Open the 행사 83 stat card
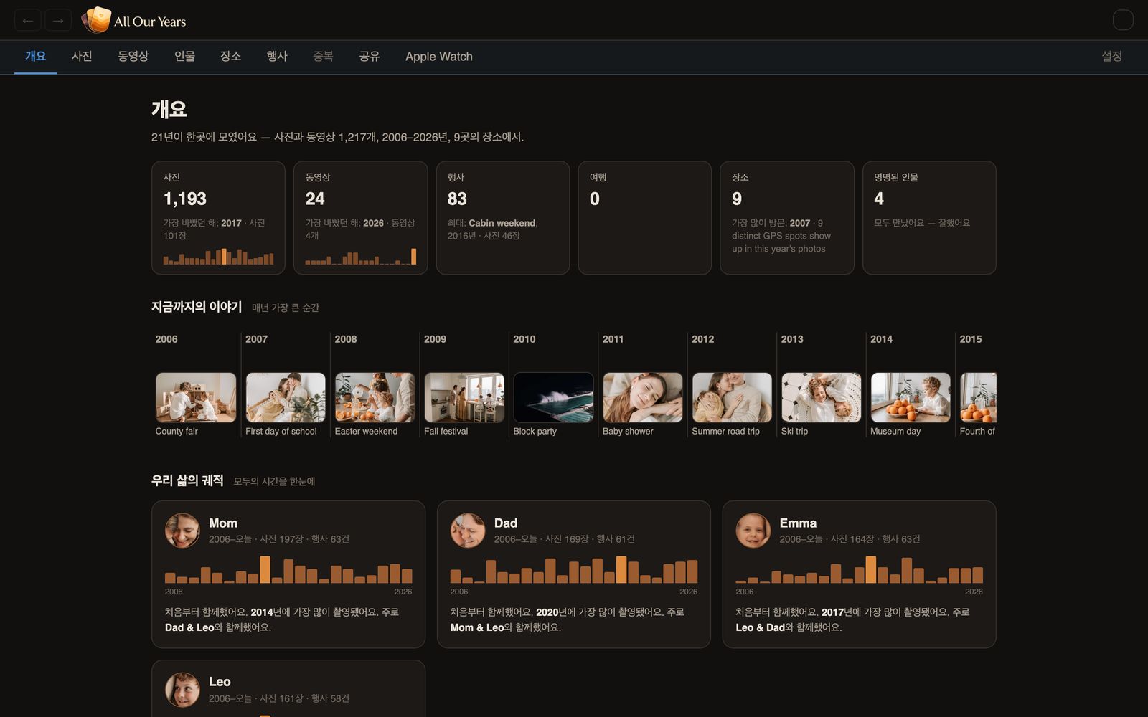Image resolution: width=1148 pixels, height=717 pixels. tap(503, 218)
